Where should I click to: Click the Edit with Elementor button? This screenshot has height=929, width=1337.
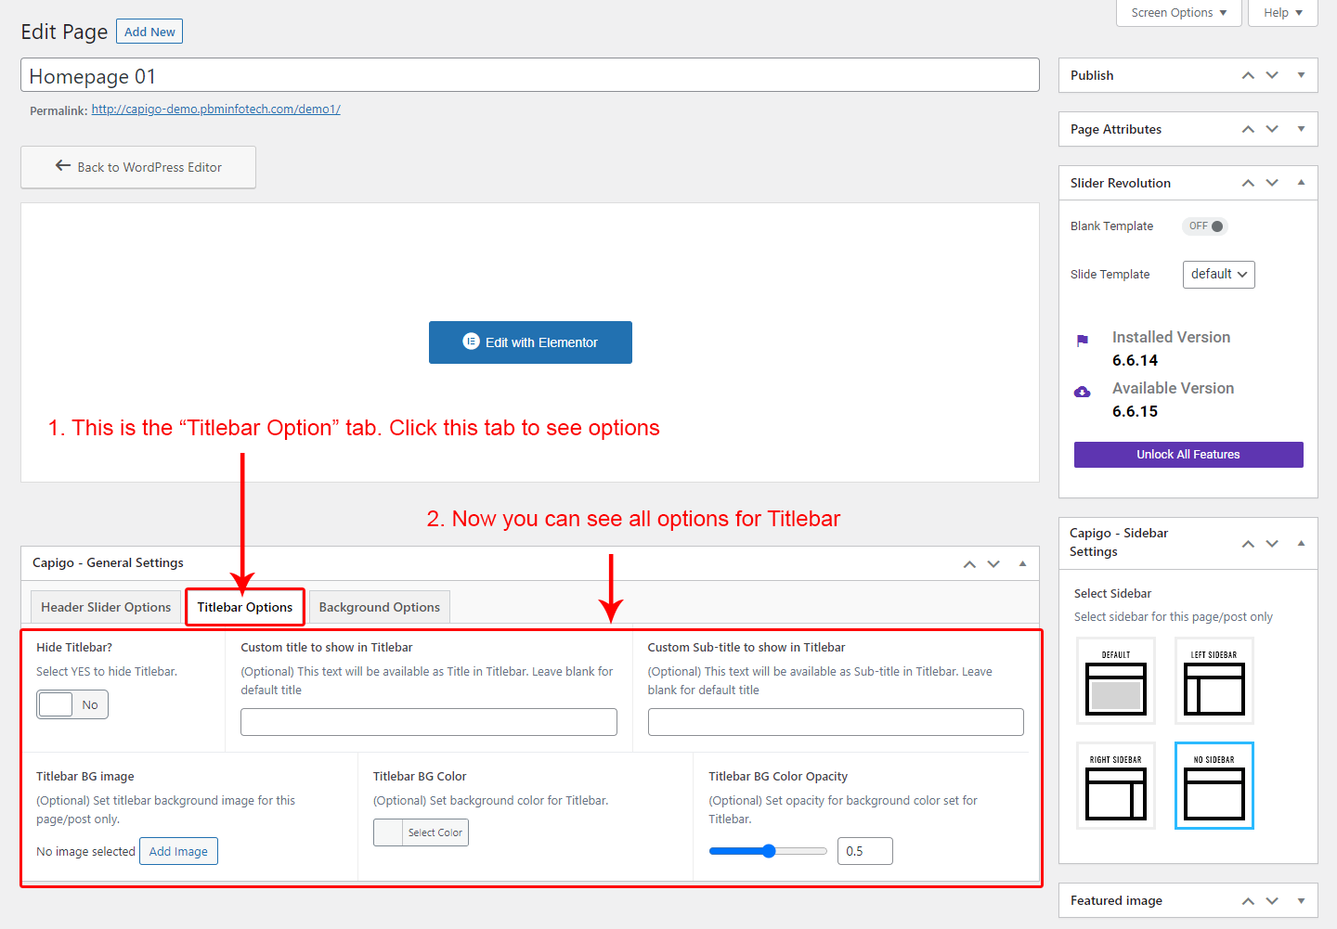530,342
